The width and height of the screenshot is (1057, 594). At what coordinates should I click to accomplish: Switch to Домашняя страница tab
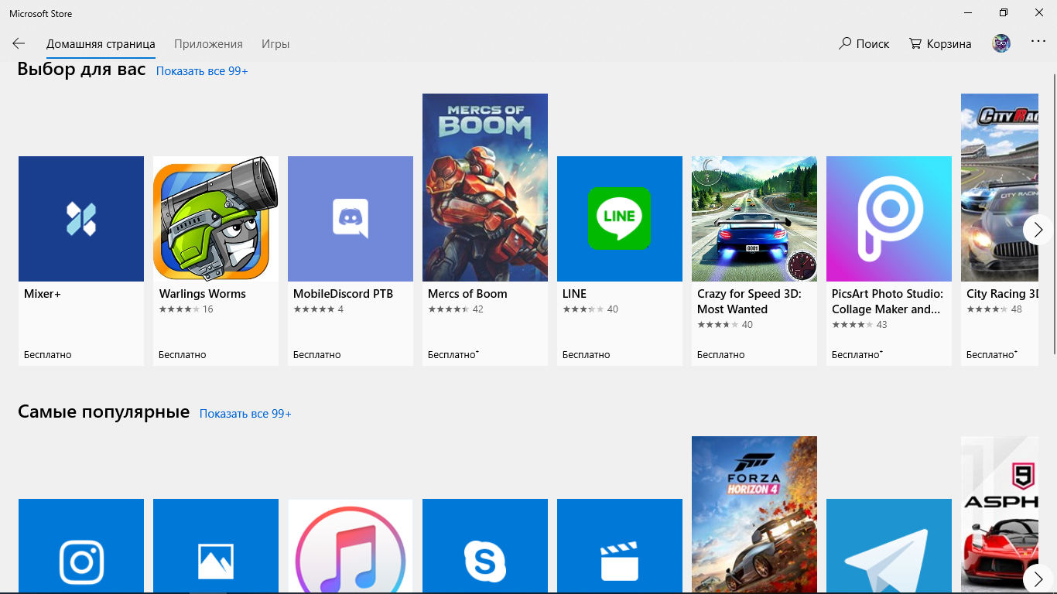(x=101, y=44)
